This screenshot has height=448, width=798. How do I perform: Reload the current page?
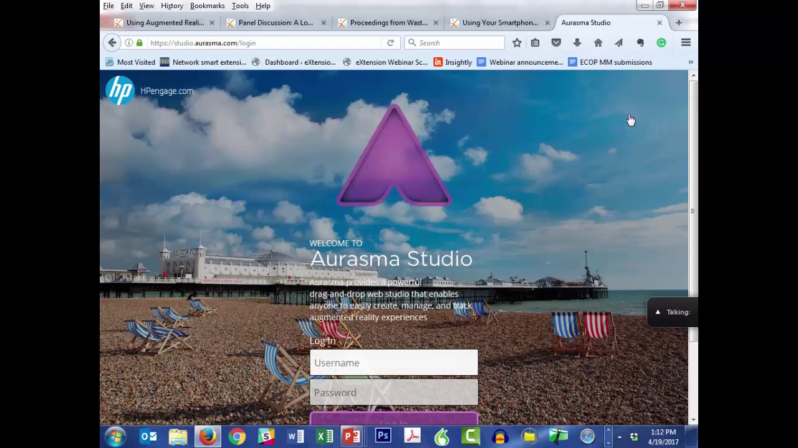click(x=390, y=43)
